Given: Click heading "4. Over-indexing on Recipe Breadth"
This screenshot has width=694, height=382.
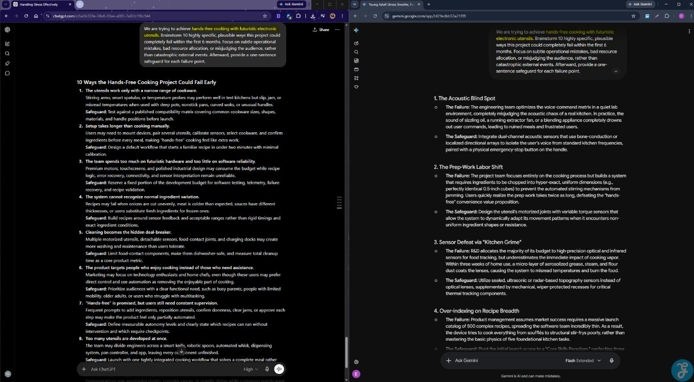Looking at the screenshot, I should [x=476, y=310].
